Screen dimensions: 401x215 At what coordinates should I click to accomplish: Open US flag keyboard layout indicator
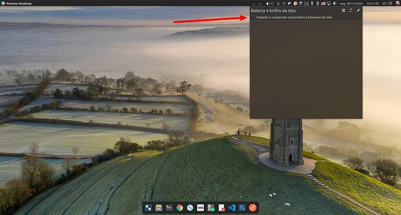pyautogui.click(x=323, y=3)
